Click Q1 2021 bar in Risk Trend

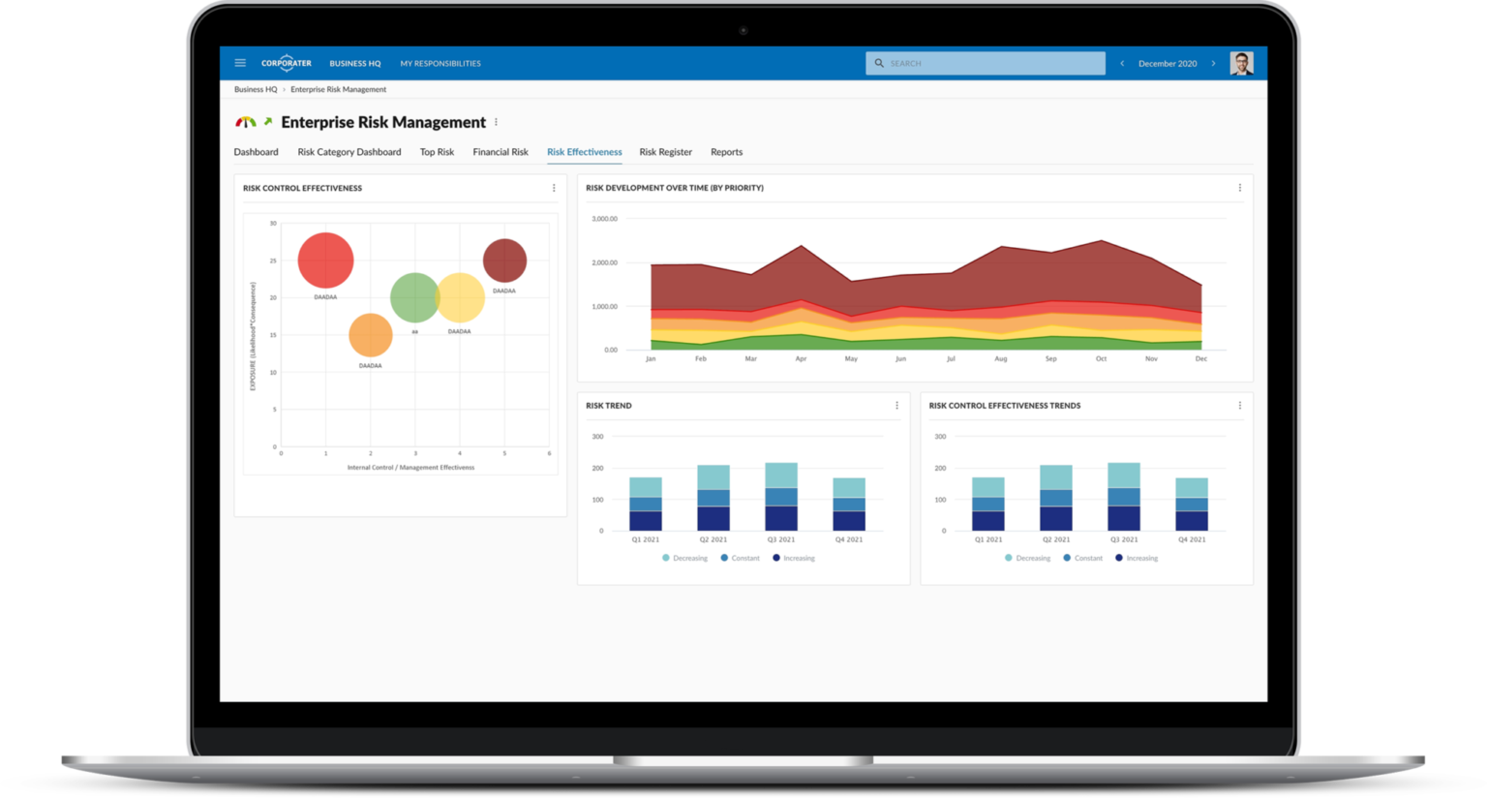click(646, 505)
